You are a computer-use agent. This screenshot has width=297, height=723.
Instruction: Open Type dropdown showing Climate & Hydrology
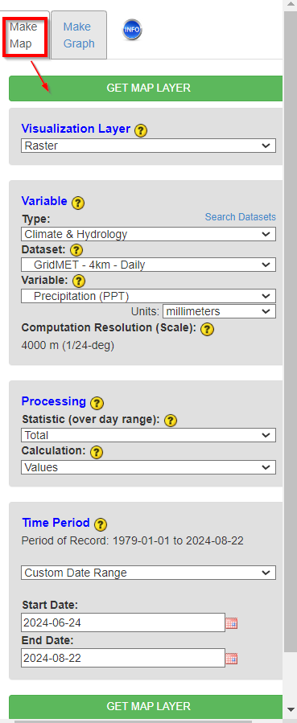pyautogui.click(x=148, y=234)
